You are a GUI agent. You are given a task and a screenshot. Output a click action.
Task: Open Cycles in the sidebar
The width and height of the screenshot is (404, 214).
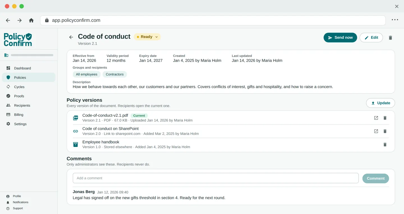tap(29, 87)
